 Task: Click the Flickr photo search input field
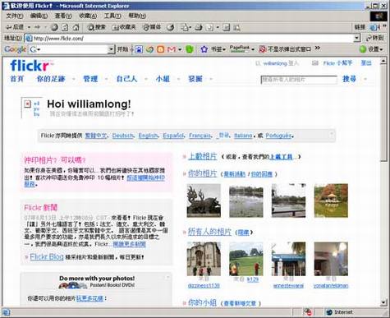(x=299, y=80)
